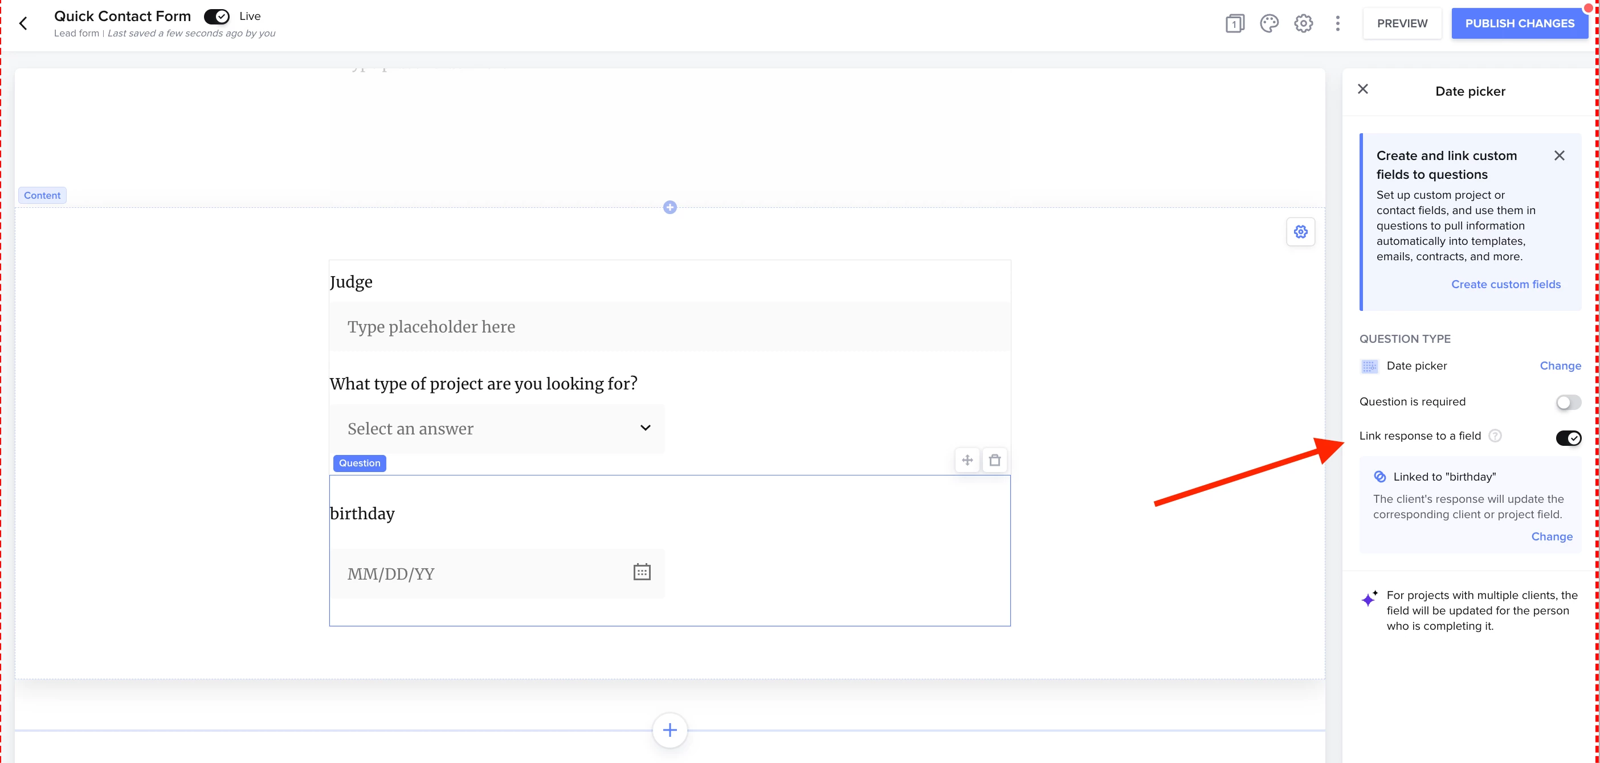
Task: Disable Link response to a field
Action: pos(1568,438)
